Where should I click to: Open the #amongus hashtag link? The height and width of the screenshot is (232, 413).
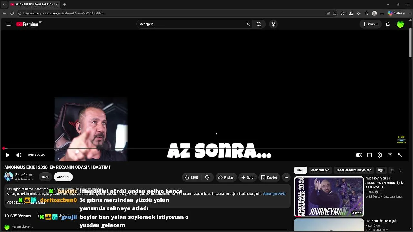[270, 194]
